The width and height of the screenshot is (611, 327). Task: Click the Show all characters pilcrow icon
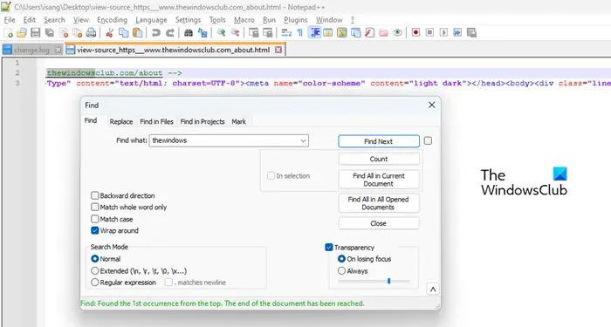click(x=300, y=33)
